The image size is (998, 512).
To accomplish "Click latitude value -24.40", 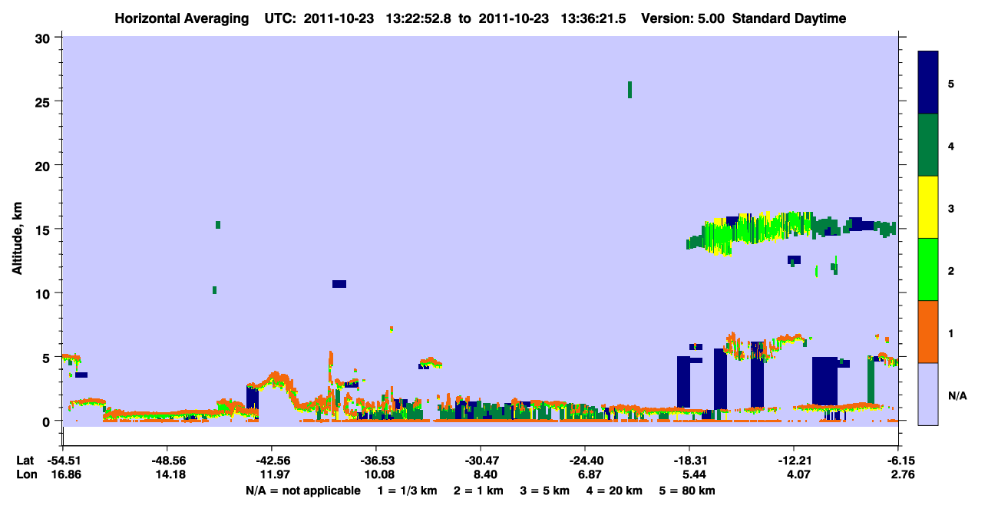I will (585, 460).
